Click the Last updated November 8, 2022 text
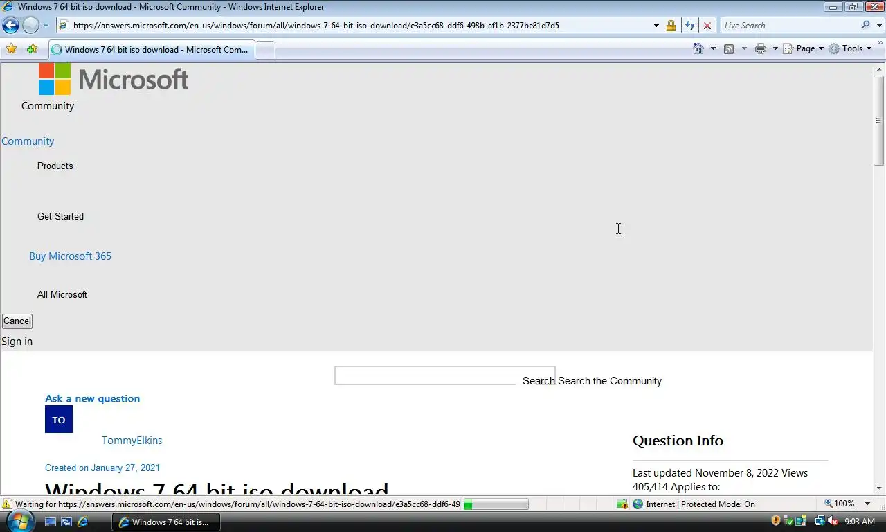The width and height of the screenshot is (886, 532). coord(705,473)
